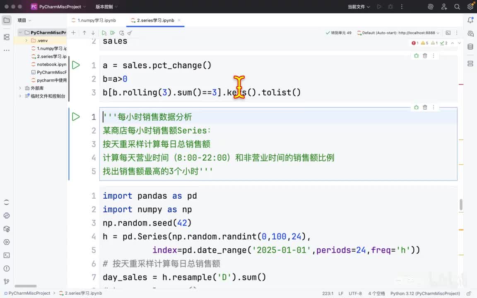The width and height of the screenshot is (477, 298).
Task: Open the Python Console tool window
Action: pyautogui.click(x=6, y=216)
